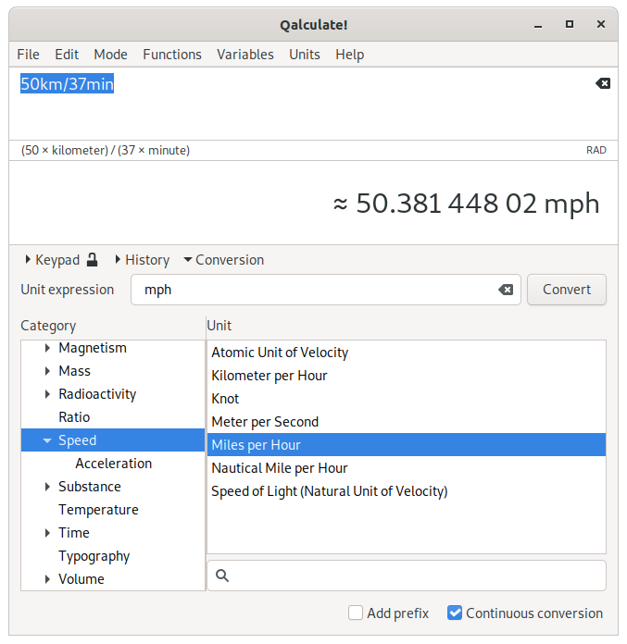This screenshot has width=627, height=644.
Task: Open the Functions menu
Action: pos(171,55)
